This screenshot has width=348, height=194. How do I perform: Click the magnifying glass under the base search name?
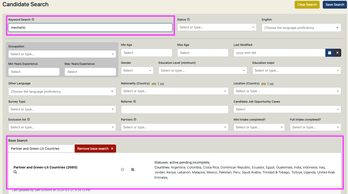click(15, 172)
